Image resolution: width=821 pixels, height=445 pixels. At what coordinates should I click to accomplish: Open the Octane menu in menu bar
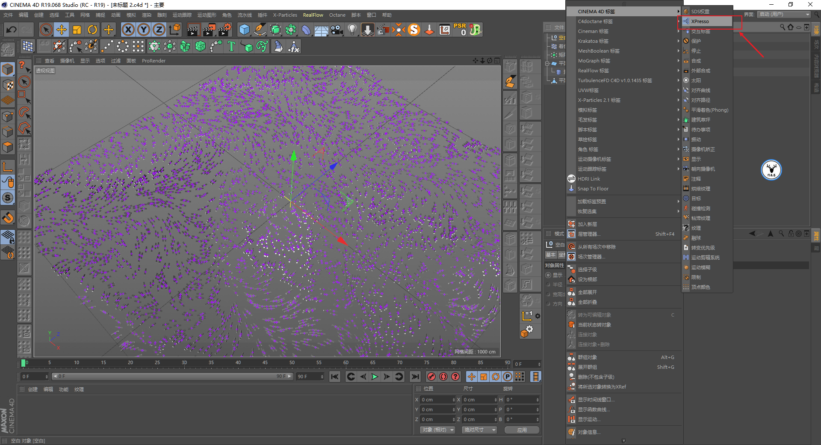(x=337, y=15)
